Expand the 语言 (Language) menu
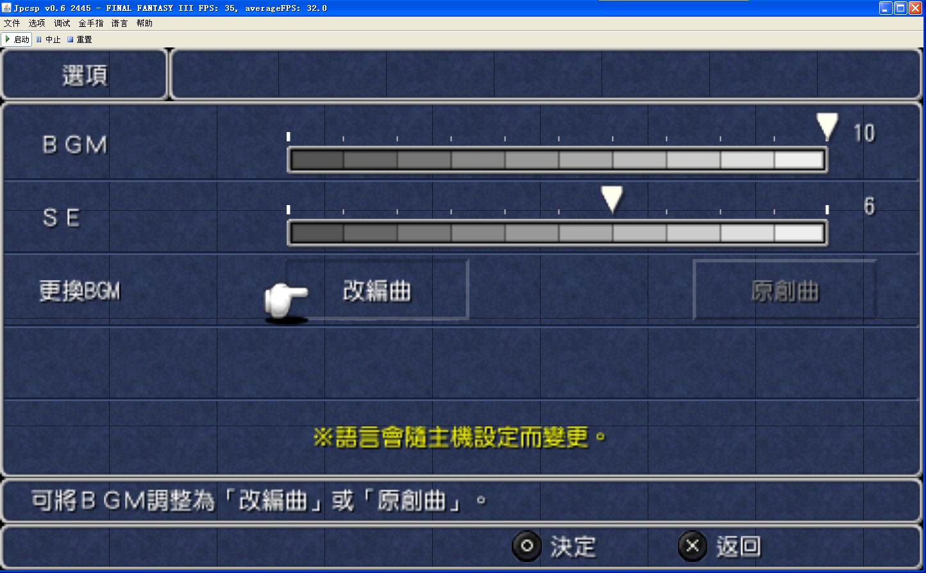 point(119,23)
